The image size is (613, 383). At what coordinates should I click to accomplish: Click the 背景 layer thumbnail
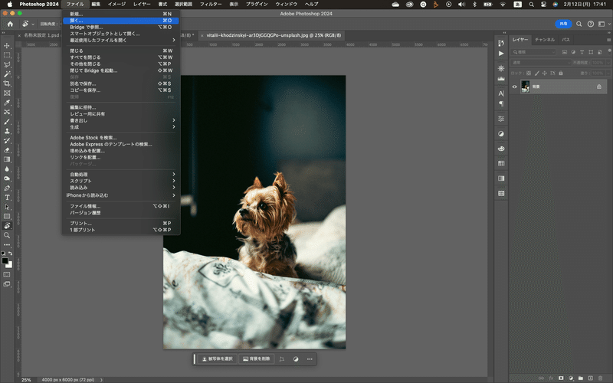pos(525,87)
